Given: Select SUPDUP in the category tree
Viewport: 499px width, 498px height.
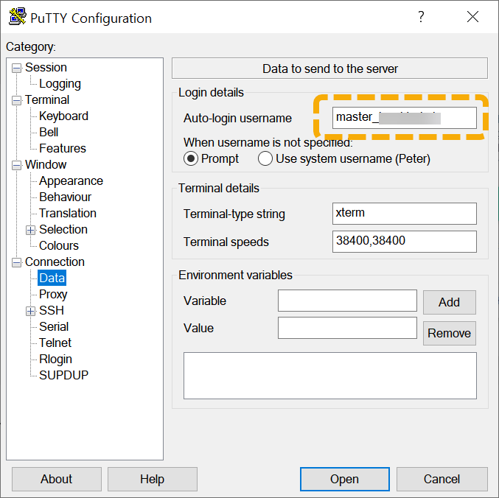Looking at the screenshot, I should [x=63, y=376].
